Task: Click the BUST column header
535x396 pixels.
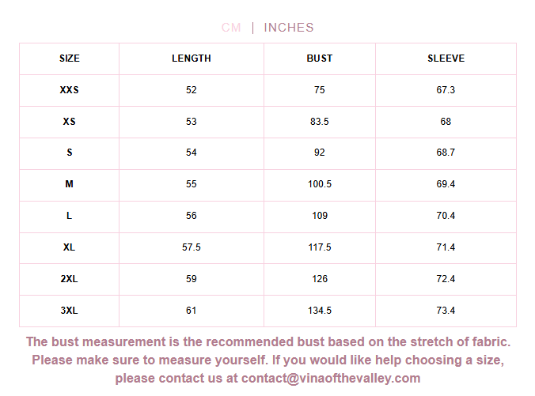Action: [x=320, y=58]
